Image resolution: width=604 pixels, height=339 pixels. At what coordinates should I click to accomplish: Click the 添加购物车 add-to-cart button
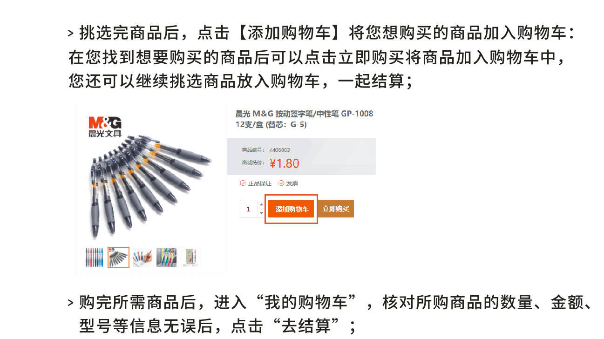pyautogui.click(x=292, y=209)
